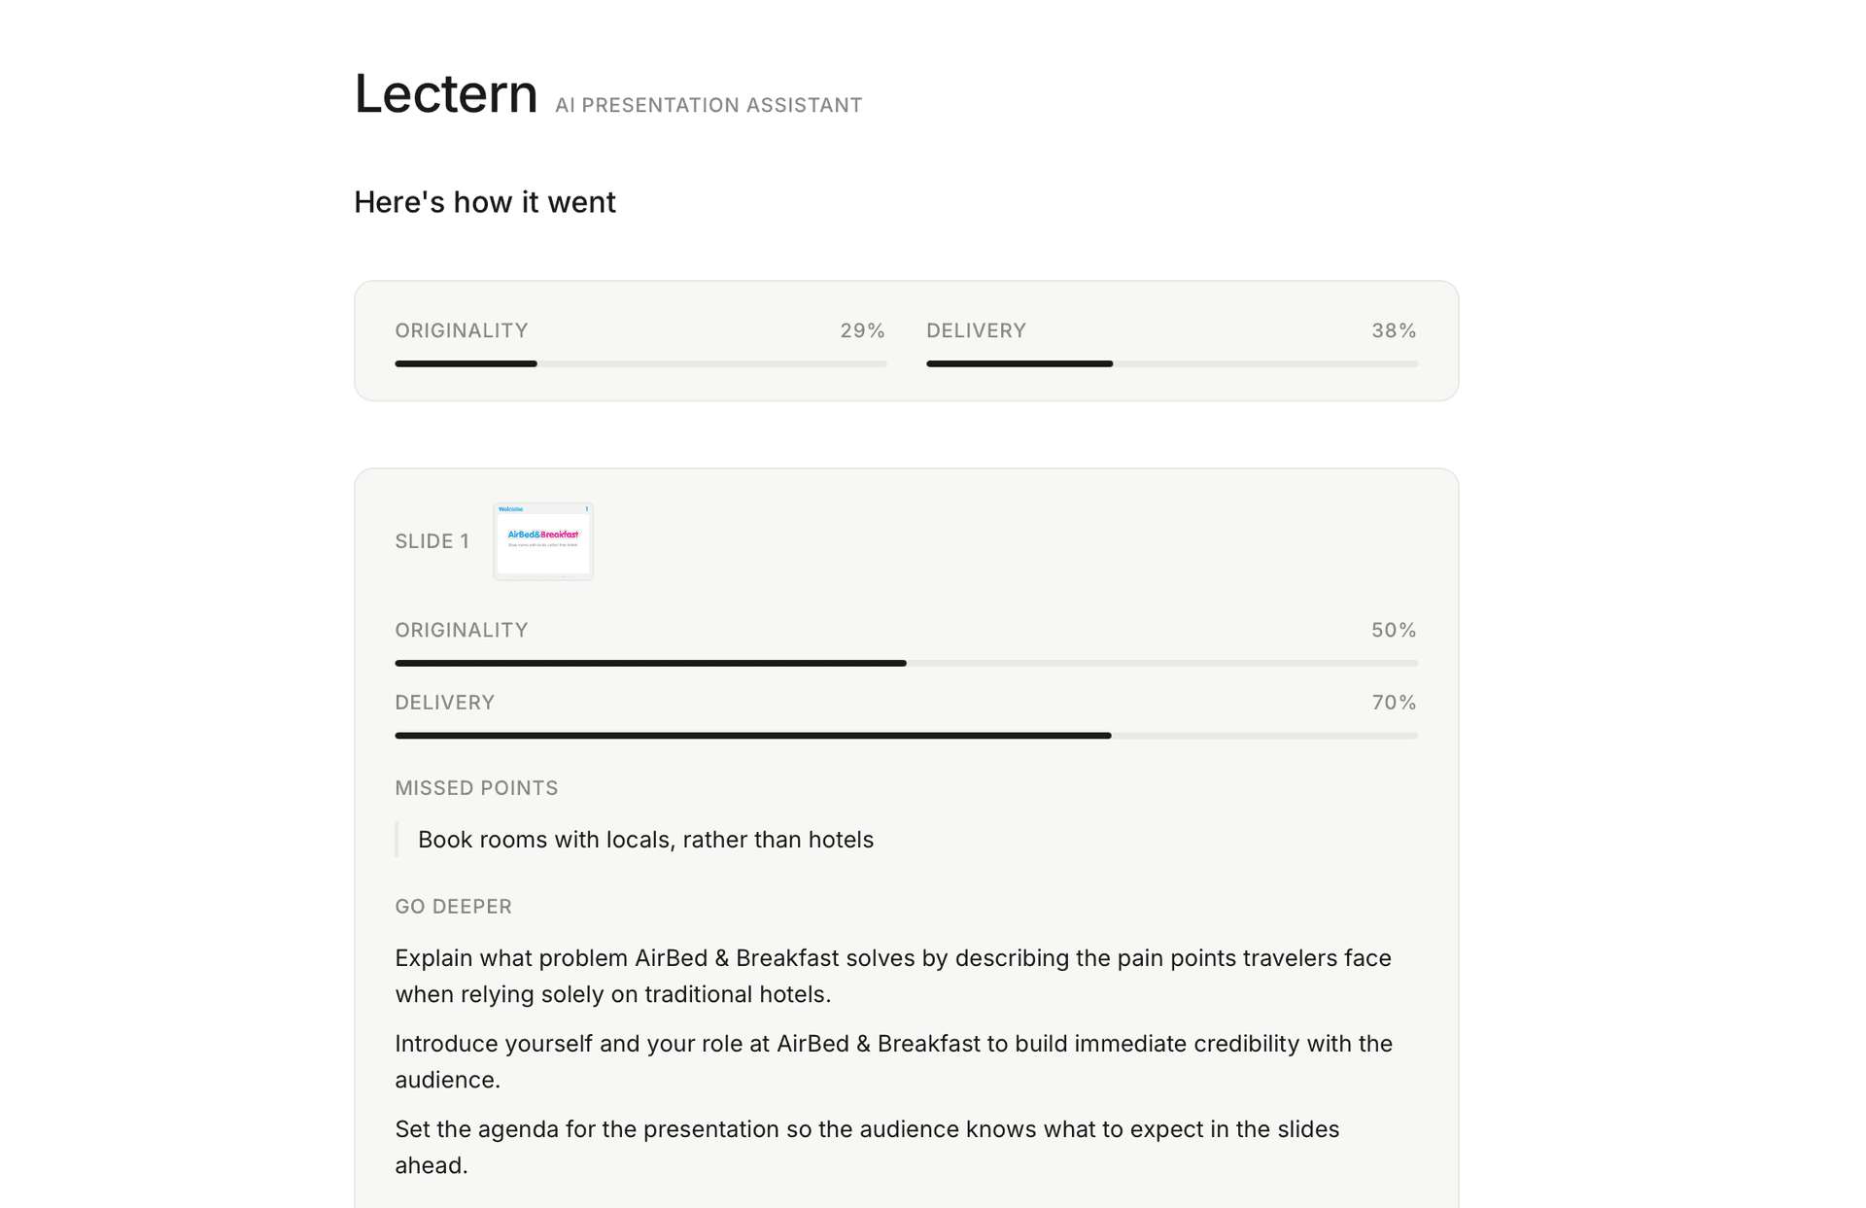
Task: Click the overall Originality progress bar
Action: click(639, 362)
